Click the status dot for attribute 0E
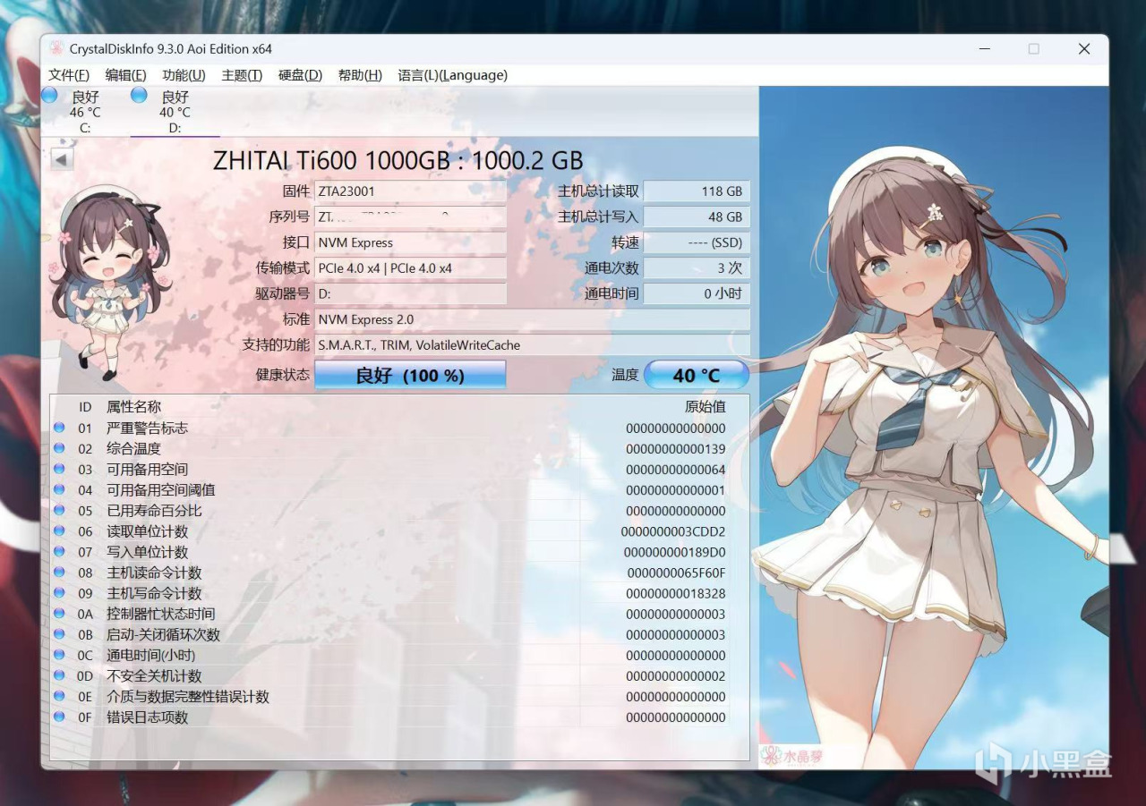The width and height of the screenshot is (1146, 806). [59, 696]
